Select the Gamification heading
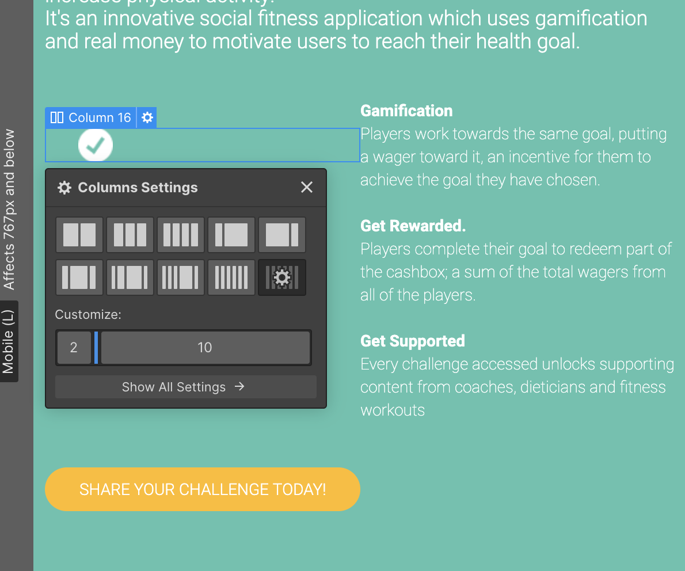This screenshot has height=571, width=685. tap(406, 111)
